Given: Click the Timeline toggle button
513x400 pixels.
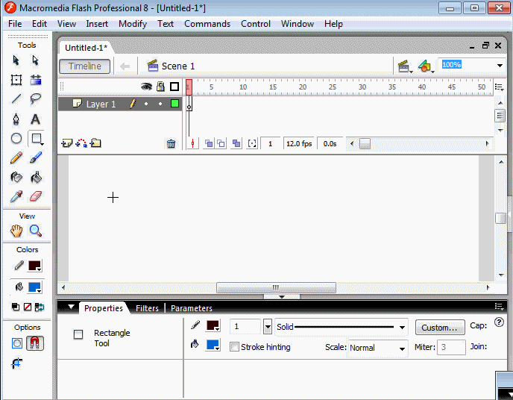Looking at the screenshot, I should pyautogui.click(x=85, y=66).
